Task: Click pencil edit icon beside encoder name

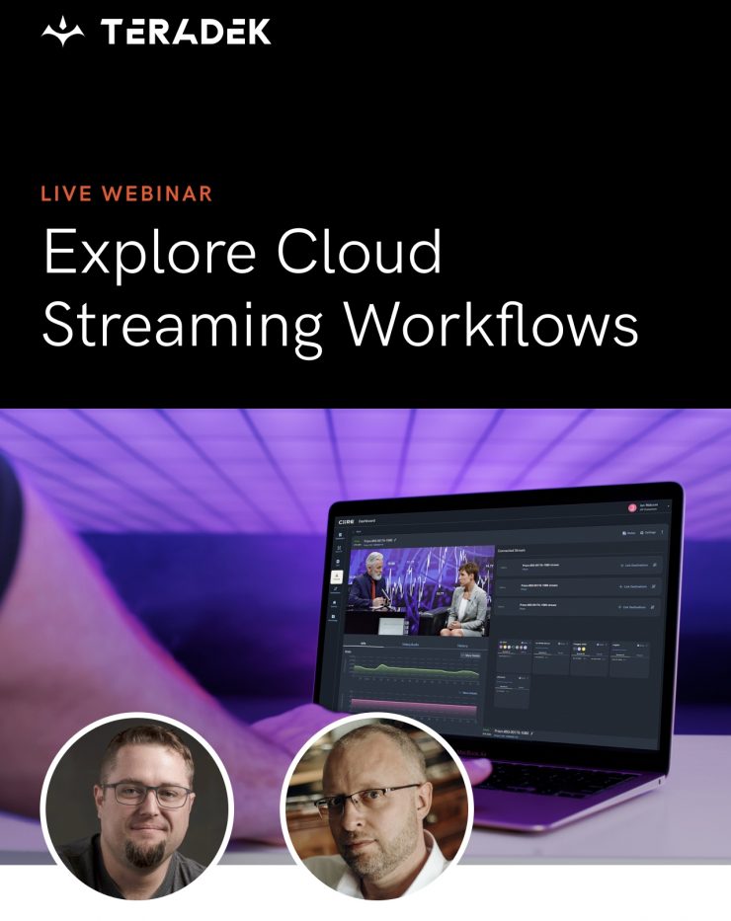Action: pos(397,541)
